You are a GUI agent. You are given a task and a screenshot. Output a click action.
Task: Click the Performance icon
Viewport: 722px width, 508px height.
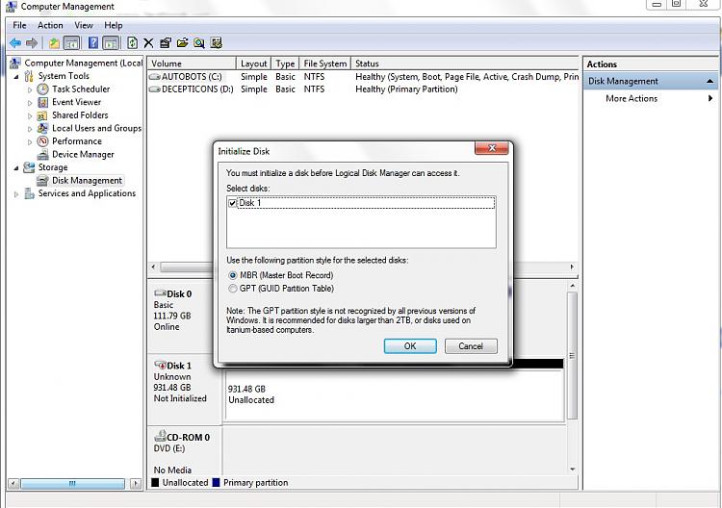click(42, 141)
